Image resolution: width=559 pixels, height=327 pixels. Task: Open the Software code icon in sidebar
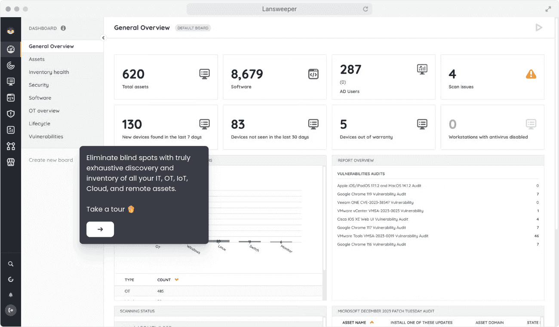11,97
